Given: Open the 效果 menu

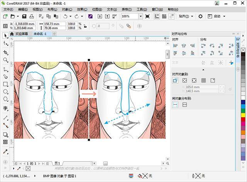Looking at the screenshot, I should 82,9.
